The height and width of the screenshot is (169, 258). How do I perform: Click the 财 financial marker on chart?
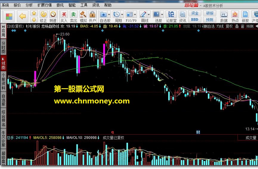coord(198,132)
